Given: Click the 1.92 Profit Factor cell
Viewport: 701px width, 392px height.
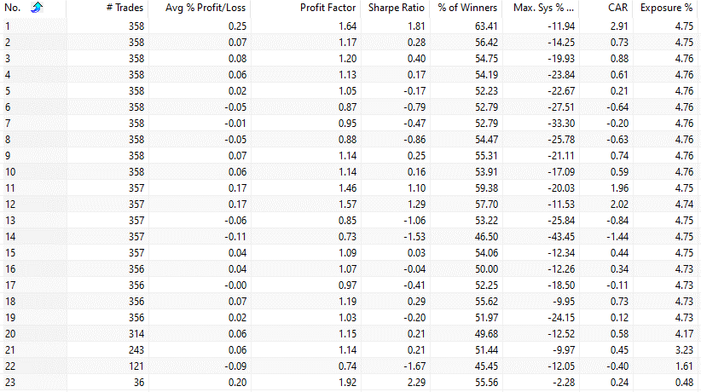Looking at the screenshot, I should pyautogui.click(x=343, y=383).
